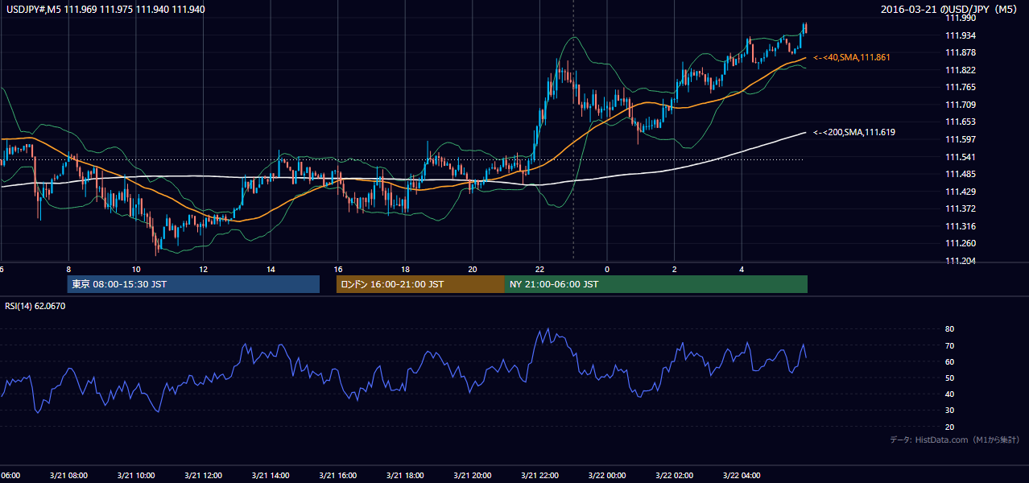Screen dimensions: 1029x483
Task: Click the 3/21 20:00 time label
Action: coord(473,476)
